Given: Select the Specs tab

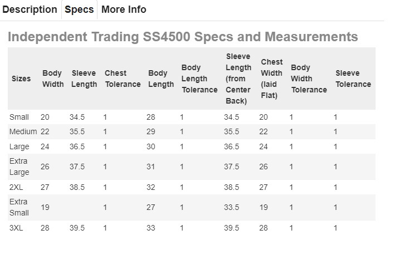Looking at the screenshot, I should pyautogui.click(x=79, y=9).
